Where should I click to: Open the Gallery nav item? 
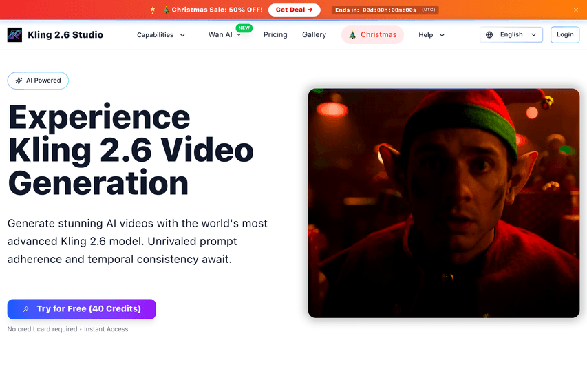[314, 35]
